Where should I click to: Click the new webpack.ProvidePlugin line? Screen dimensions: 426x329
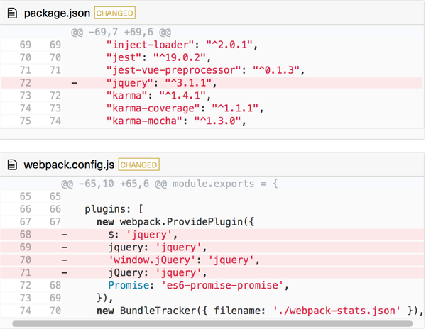pyautogui.click(x=212, y=222)
